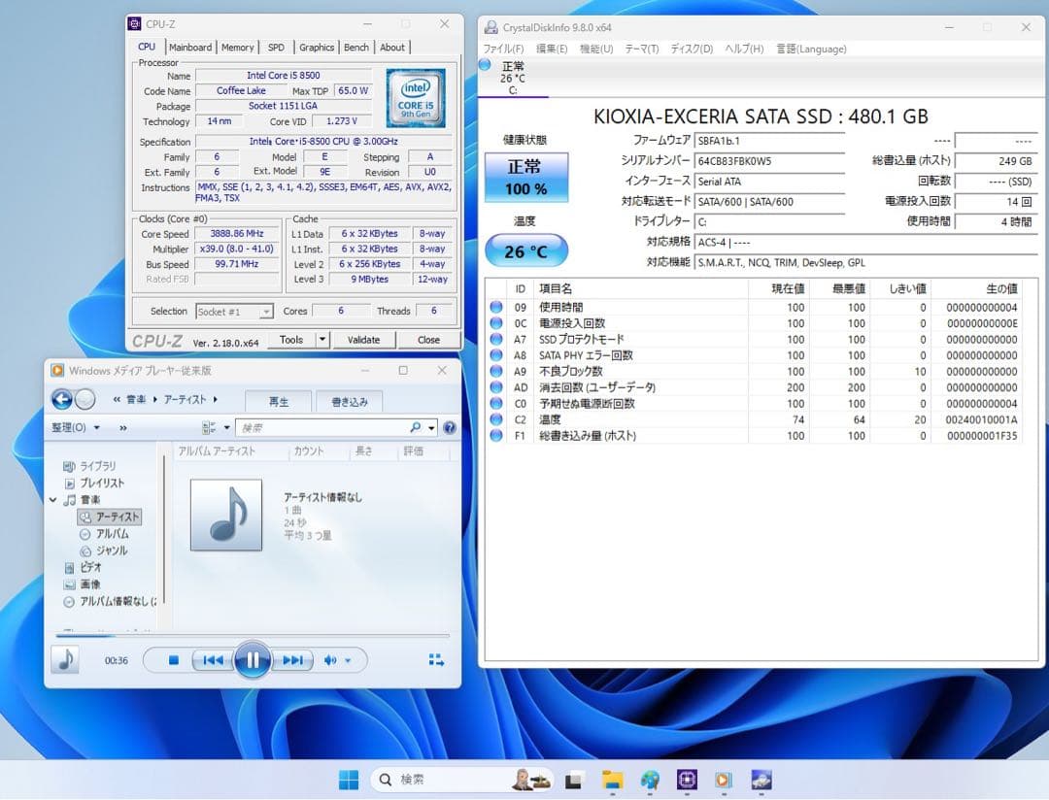Switch Media Player to Now Playing mode icon

click(x=436, y=660)
